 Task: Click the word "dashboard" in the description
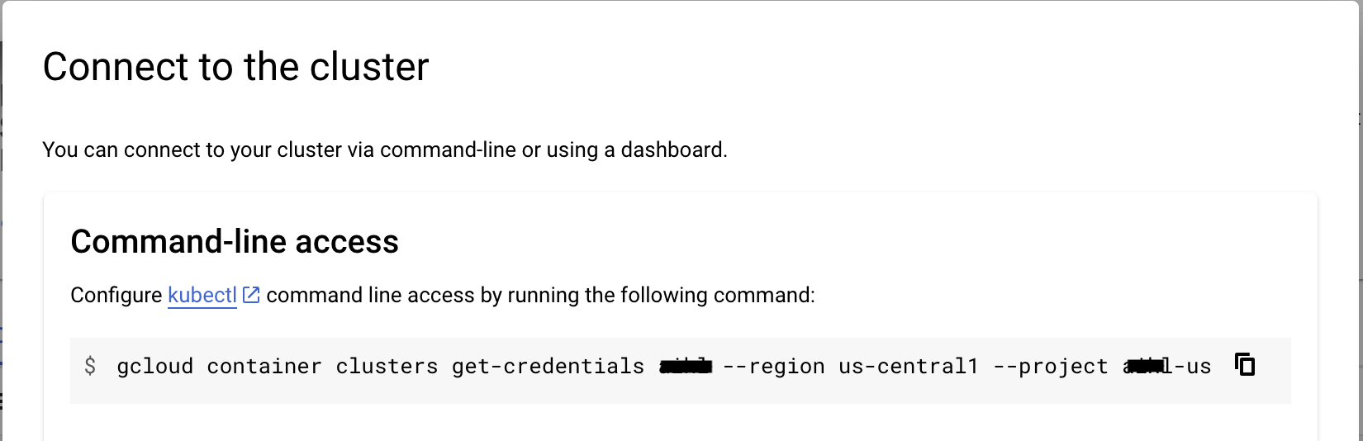tap(672, 149)
